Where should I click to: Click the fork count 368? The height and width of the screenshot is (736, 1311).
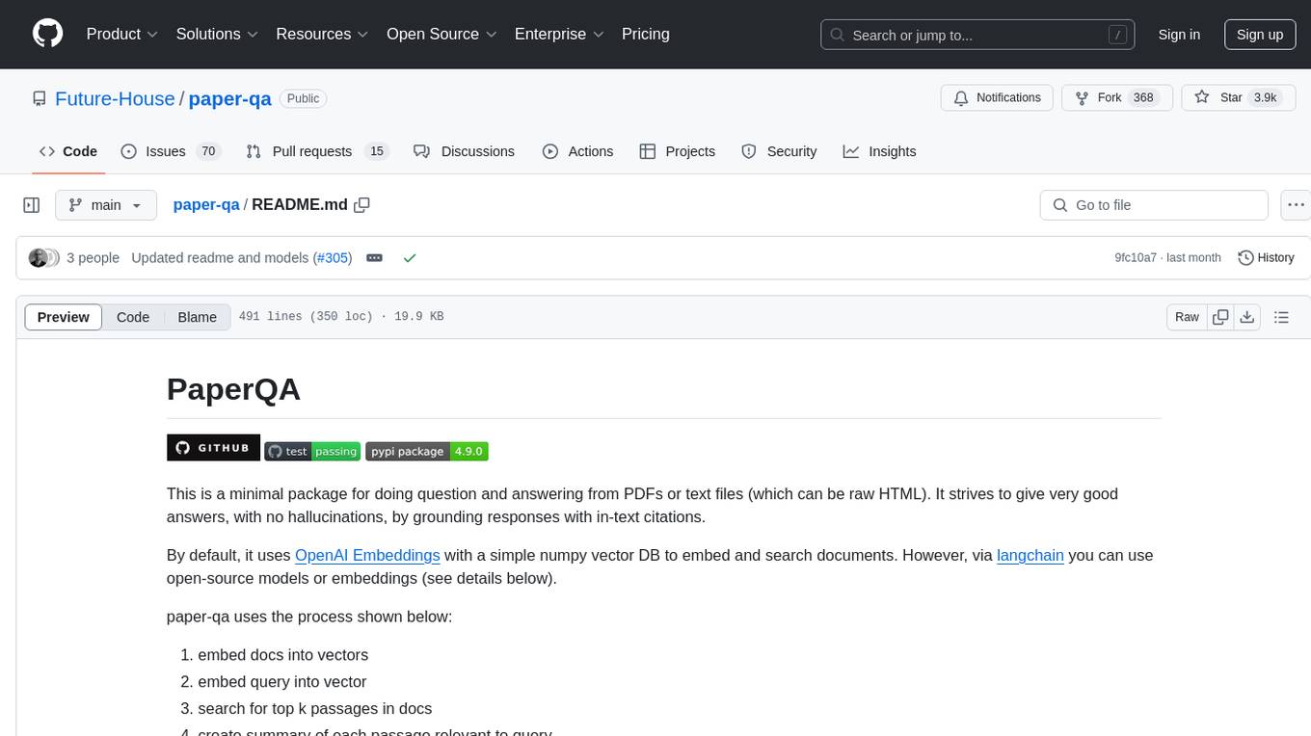pyautogui.click(x=1143, y=98)
